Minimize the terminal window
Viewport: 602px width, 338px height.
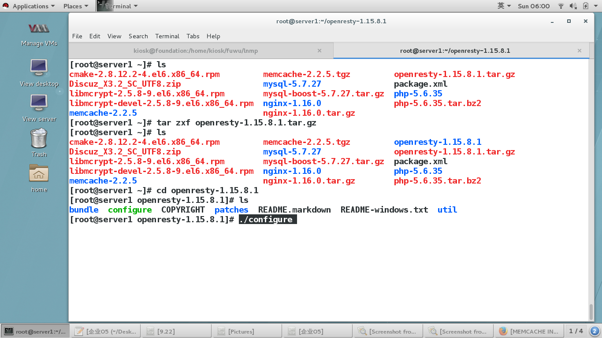[x=552, y=21]
